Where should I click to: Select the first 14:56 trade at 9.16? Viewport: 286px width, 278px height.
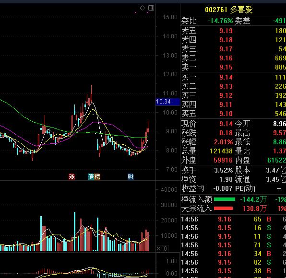coord(234,219)
